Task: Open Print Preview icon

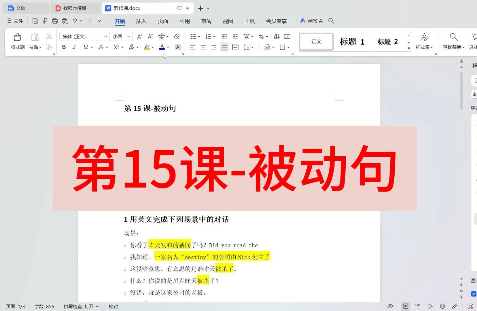Action: [65, 21]
